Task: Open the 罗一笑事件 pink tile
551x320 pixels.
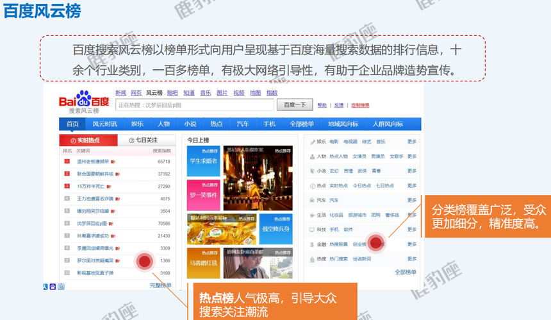Action: pos(204,195)
